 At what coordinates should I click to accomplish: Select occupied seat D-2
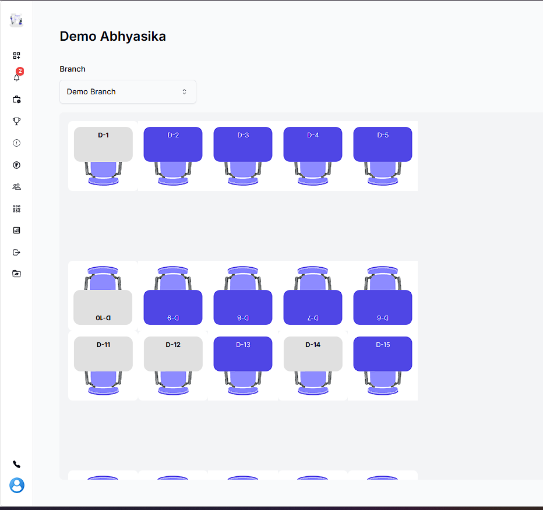click(173, 144)
